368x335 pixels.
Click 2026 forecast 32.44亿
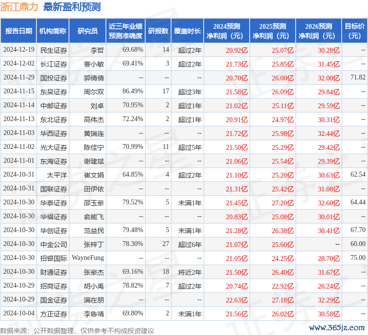click(x=329, y=134)
